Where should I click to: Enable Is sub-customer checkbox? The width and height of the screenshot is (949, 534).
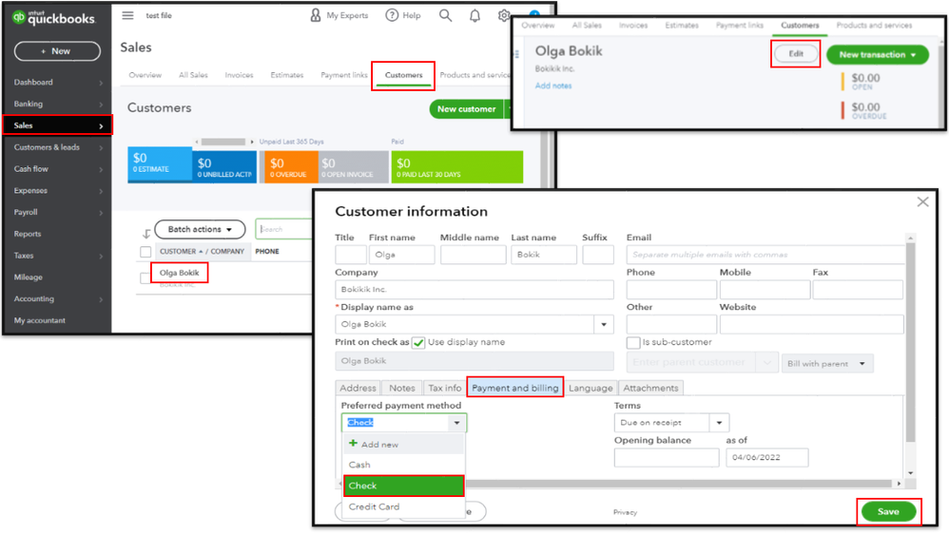click(633, 342)
